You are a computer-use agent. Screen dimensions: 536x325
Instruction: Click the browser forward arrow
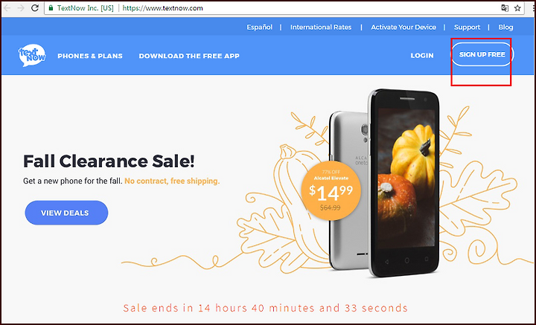(x=21, y=8)
